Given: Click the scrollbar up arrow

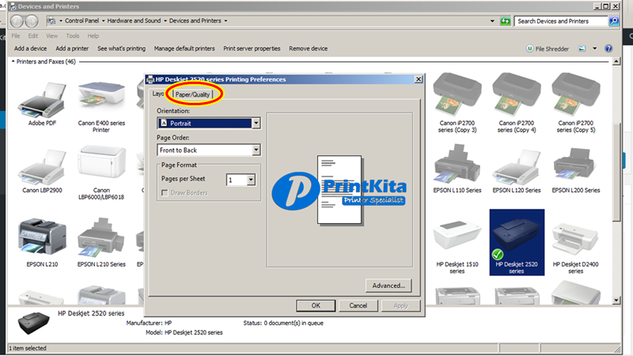Looking at the screenshot, I should [616, 62].
